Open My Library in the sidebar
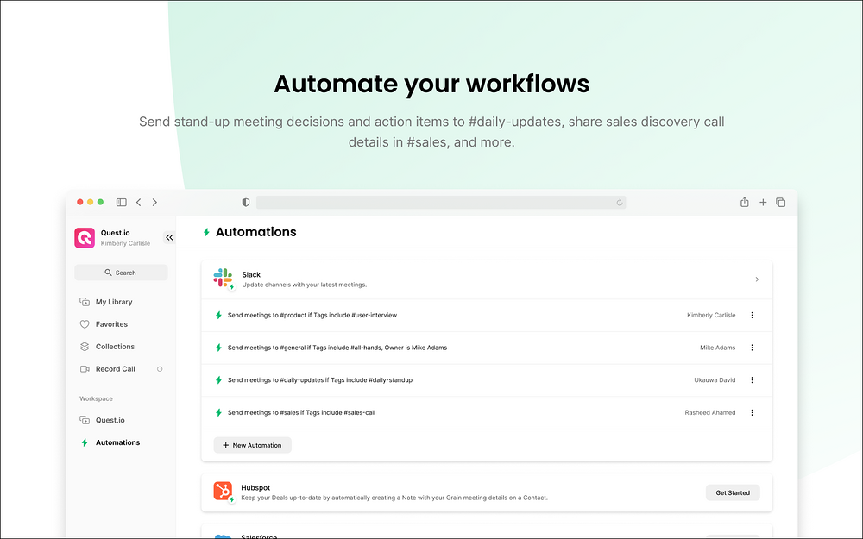Viewport: 863px width, 539px height. (114, 302)
